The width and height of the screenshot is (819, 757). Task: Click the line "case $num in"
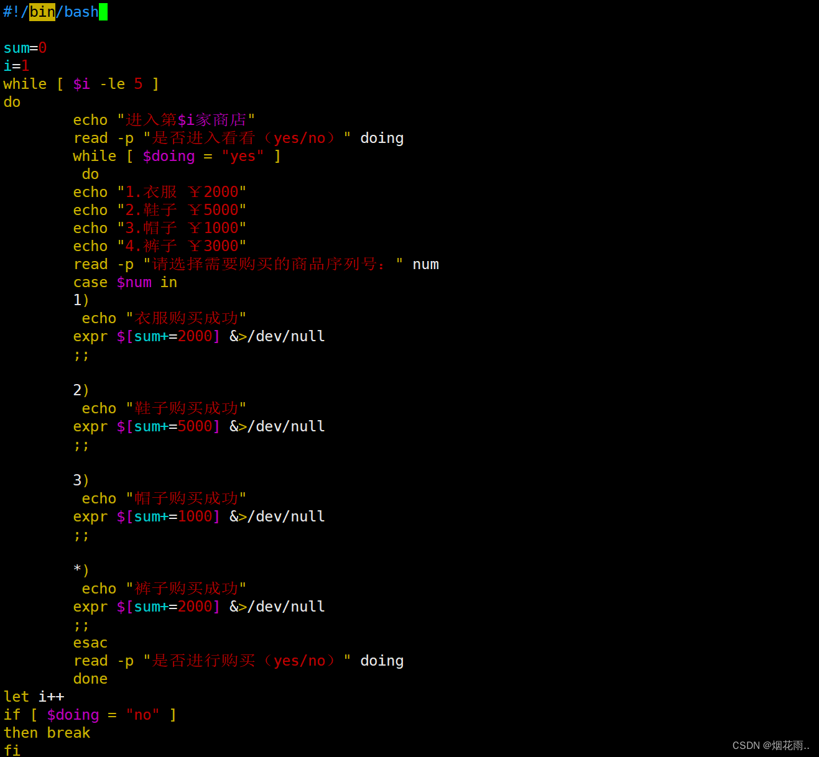pos(125,282)
